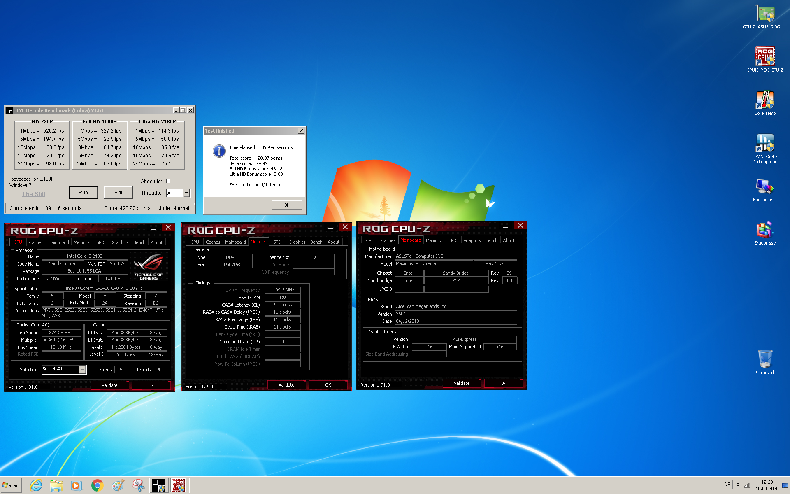Click Run in HEVC Decode Benchmark
This screenshot has height=494, width=790.
pos(83,192)
